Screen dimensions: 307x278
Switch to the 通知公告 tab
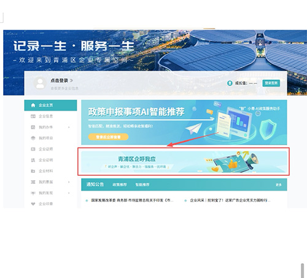click(95, 185)
